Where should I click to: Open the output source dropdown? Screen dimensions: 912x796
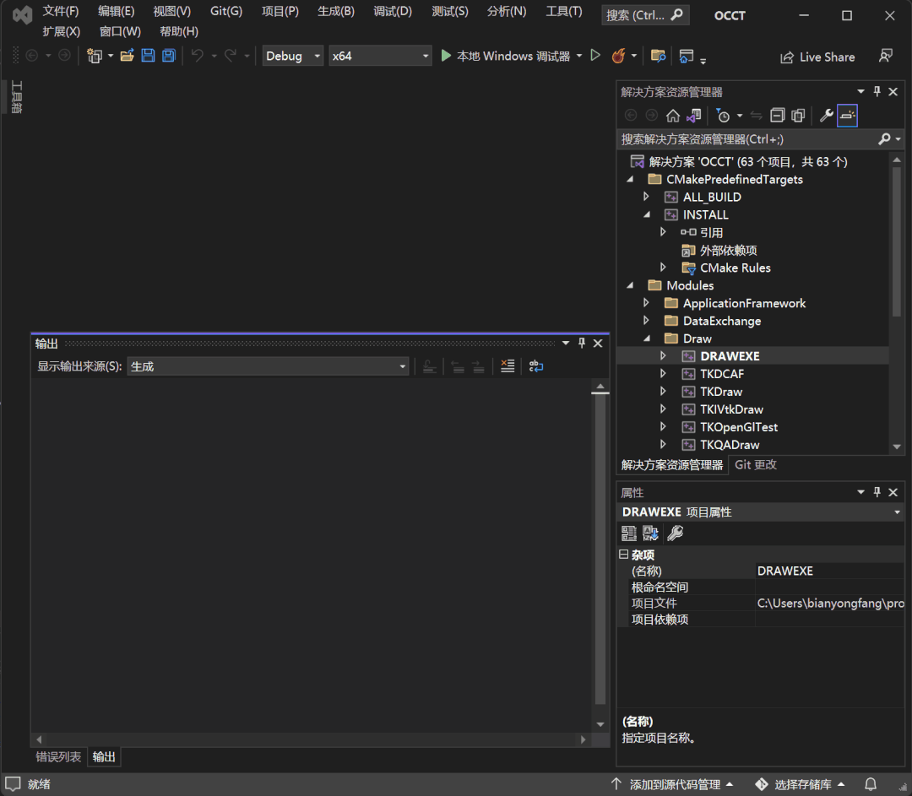pyautogui.click(x=267, y=366)
